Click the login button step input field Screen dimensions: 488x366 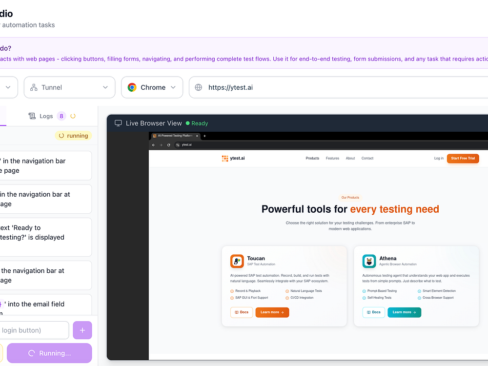tap(34, 330)
